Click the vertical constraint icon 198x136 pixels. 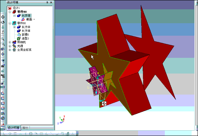click(26, 134)
